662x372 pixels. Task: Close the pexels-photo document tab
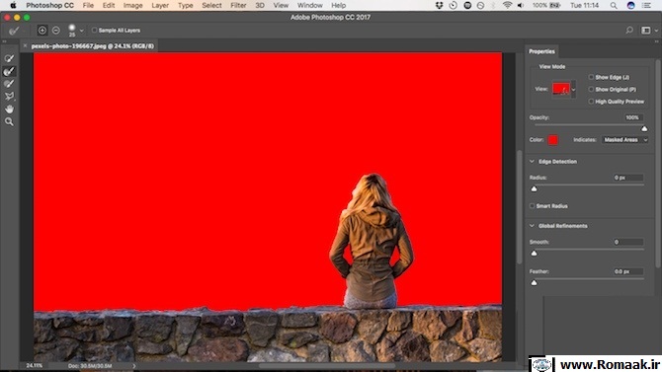tap(26, 45)
